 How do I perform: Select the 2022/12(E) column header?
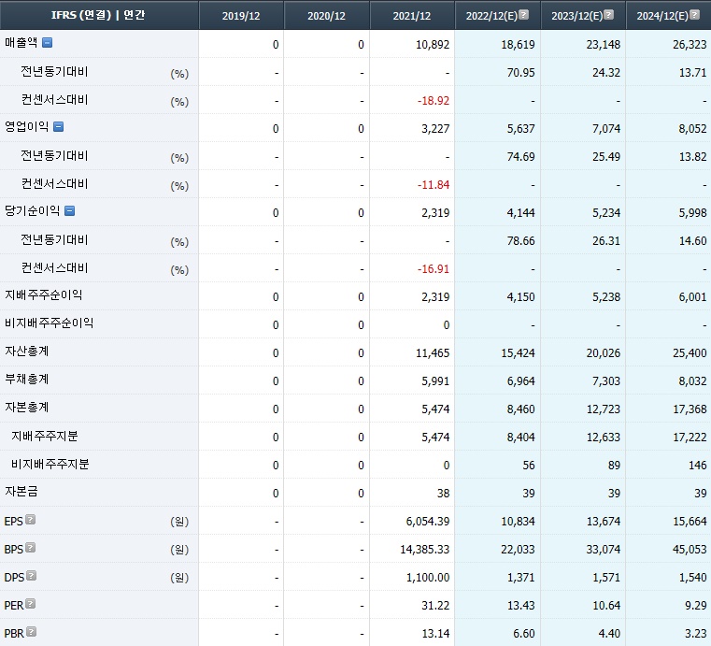(x=491, y=16)
